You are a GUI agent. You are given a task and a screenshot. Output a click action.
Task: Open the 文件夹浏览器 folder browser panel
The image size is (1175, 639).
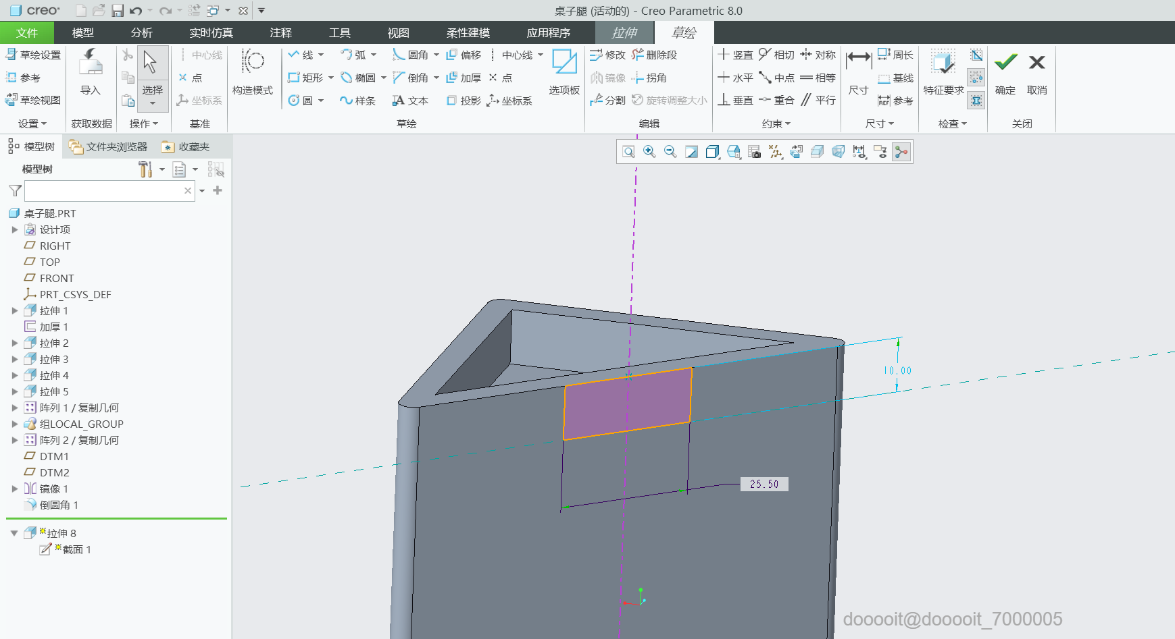click(x=109, y=147)
